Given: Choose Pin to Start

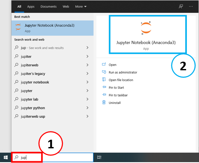Looking at the screenshot, I should pos(116,88).
